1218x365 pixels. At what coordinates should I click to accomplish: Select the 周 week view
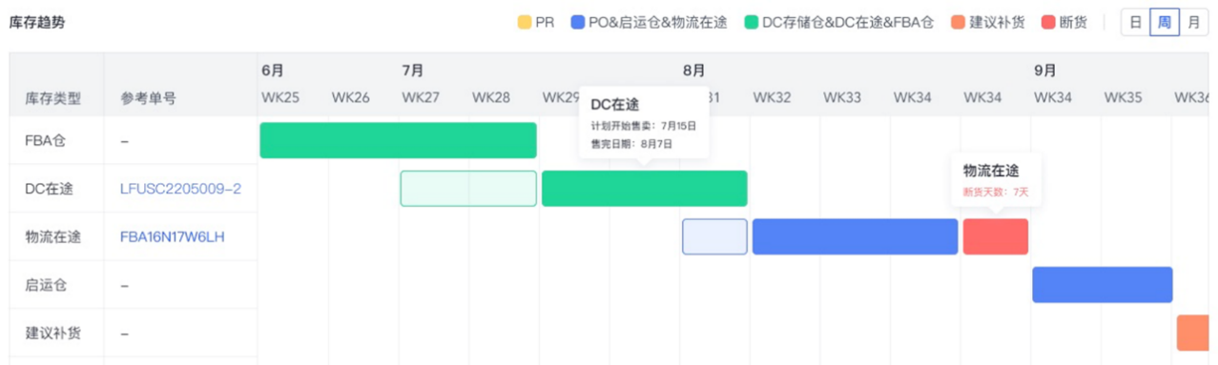tap(1165, 22)
